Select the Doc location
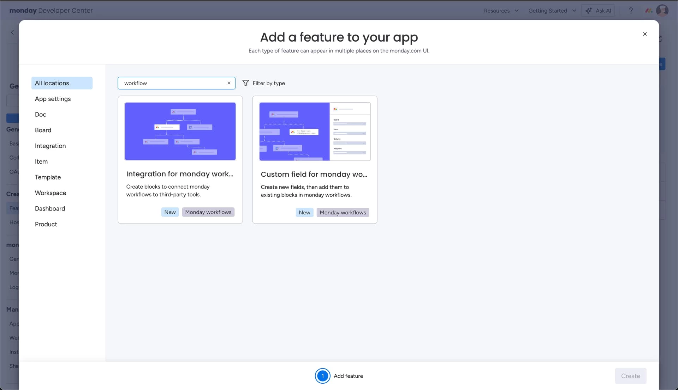 tap(62, 115)
